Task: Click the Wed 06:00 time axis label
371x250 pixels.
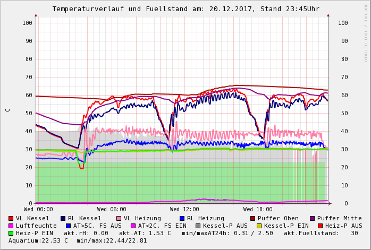Action: [x=112, y=210]
